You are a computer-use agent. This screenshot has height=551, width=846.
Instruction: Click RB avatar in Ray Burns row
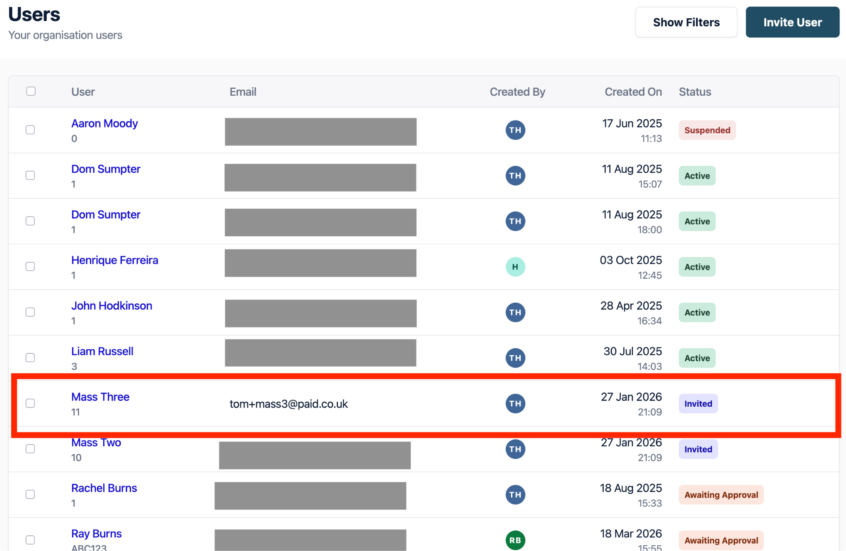[515, 540]
